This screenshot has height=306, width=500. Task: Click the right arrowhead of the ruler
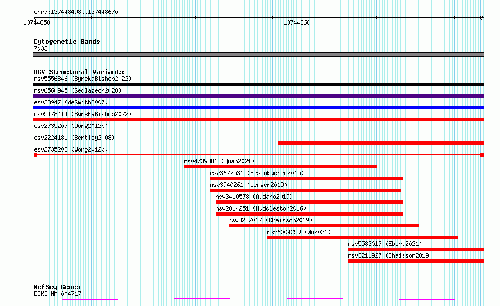(482, 17)
